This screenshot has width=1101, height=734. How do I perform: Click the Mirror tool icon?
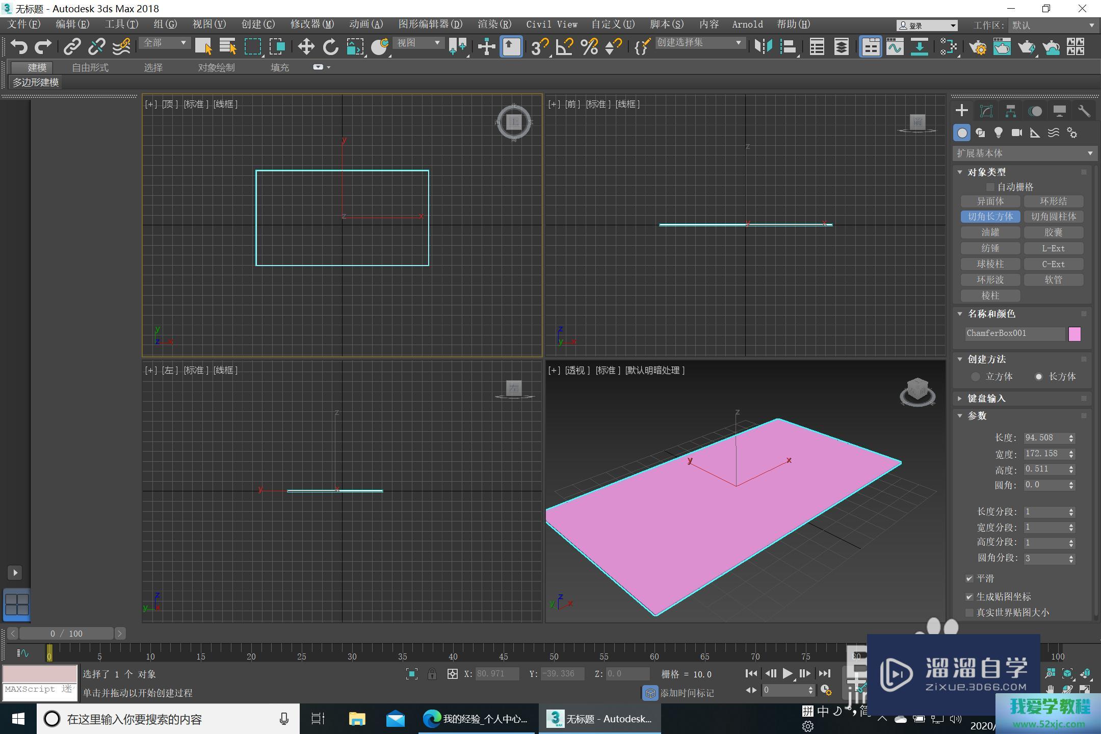[x=763, y=47]
